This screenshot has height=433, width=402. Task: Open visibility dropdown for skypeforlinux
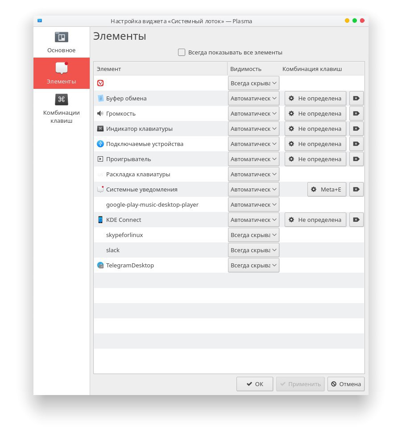click(x=253, y=235)
